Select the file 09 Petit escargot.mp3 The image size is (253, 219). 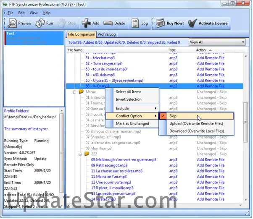point(109,165)
